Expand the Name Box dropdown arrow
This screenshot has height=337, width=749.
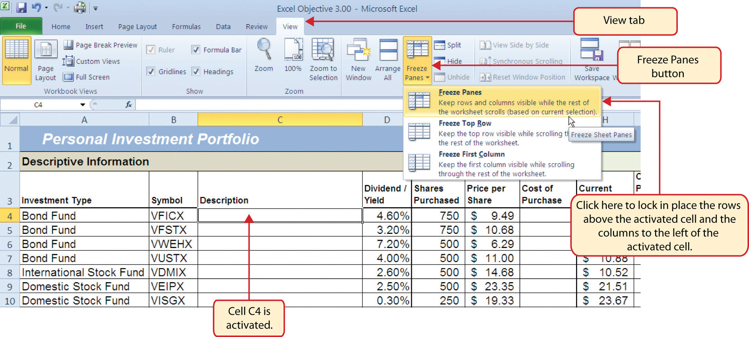pos(82,105)
